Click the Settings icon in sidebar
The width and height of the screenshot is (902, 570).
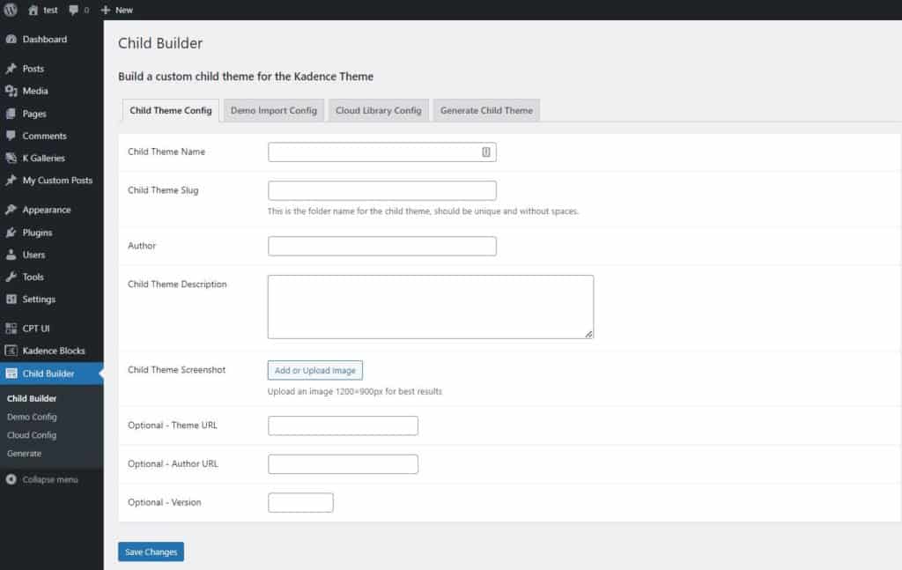point(11,299)
